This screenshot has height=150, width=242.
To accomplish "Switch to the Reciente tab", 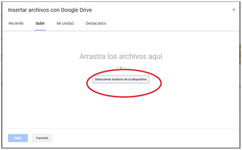I will click(16, 23).
